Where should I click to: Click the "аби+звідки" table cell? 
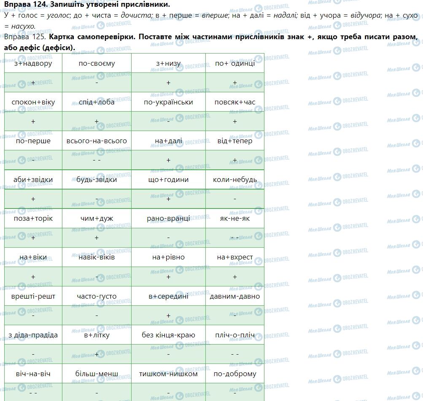tap(33, 179)
